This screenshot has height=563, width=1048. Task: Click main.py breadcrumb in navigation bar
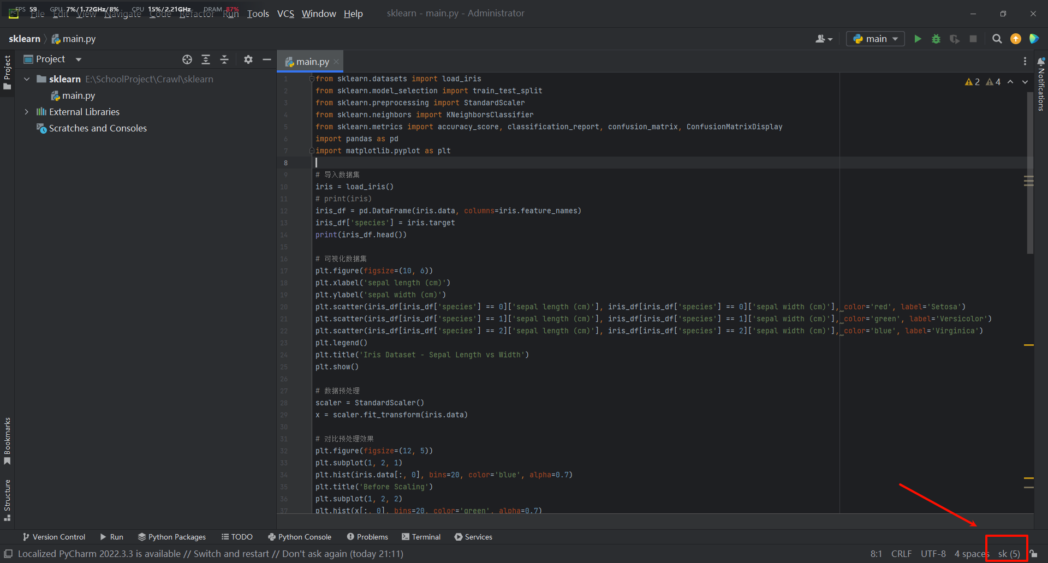(x=74, y=39)
